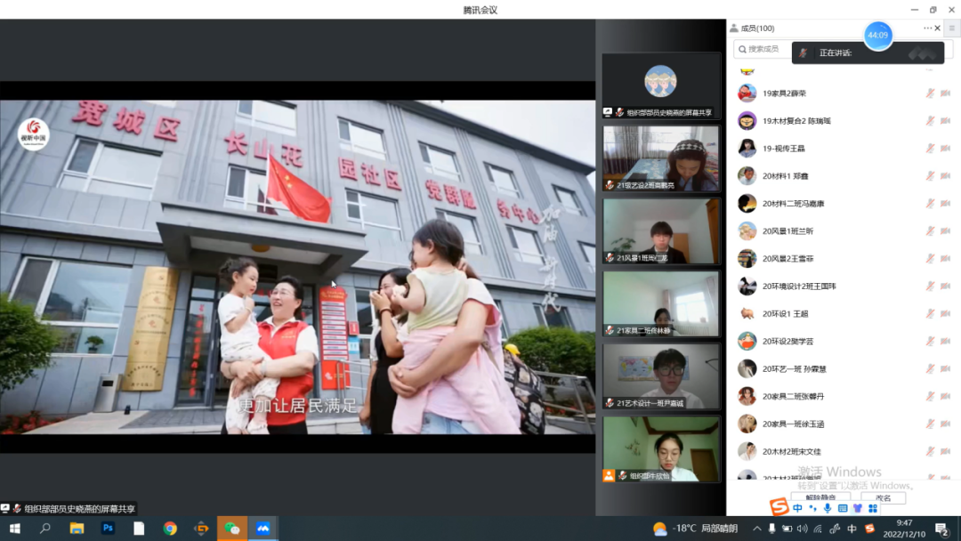Open WeChat from the taskbar
Image resolution: width=961 pixels, height=541 pixels.
pyautogui.click(x=232, y=529)
